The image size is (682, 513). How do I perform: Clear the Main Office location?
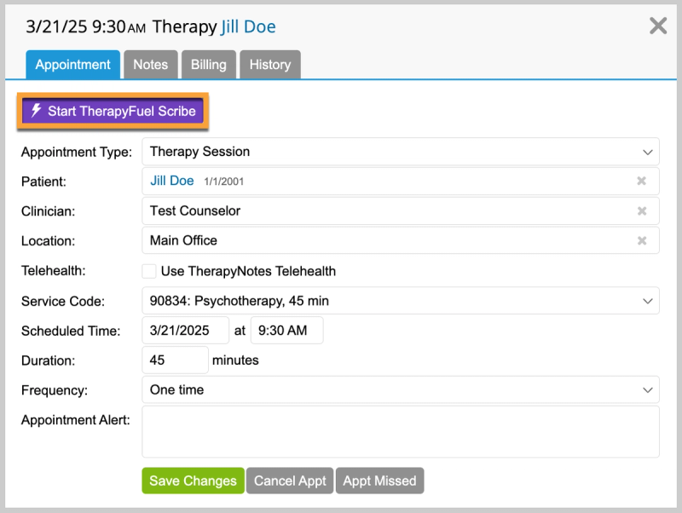643,240
